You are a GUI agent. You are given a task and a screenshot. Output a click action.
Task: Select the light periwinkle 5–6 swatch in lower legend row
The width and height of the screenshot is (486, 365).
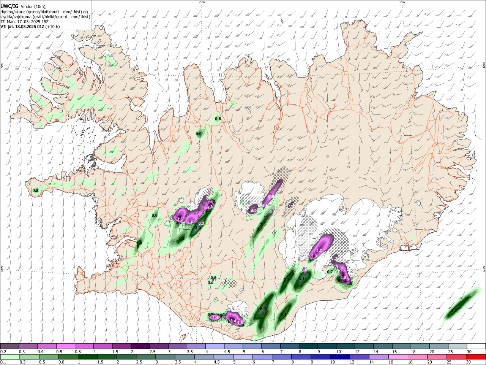click(x=242, y=357)
